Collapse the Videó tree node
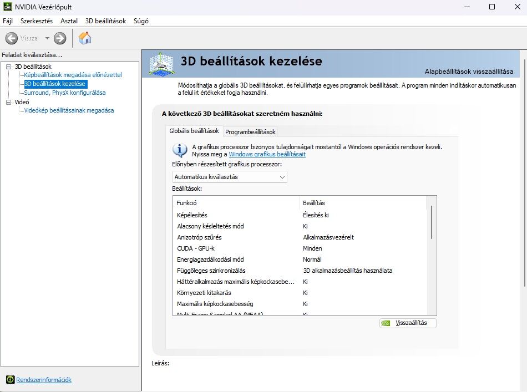 coord(9,102)
